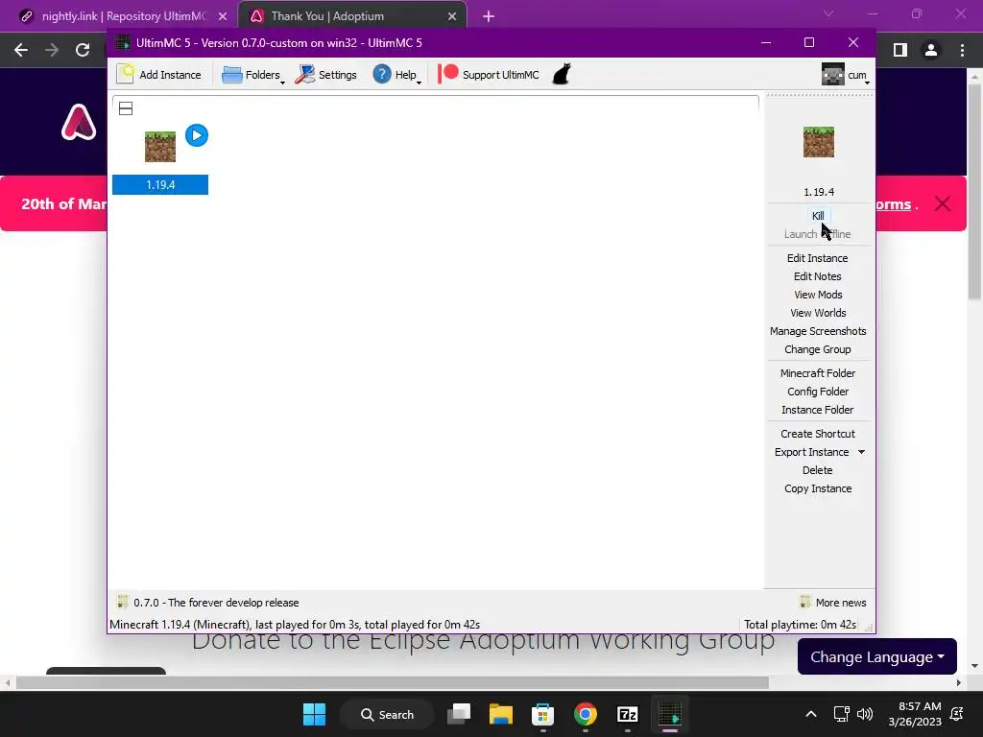983x737 pixels.
Task: Open File Explorer from the taskbar
Action: (x=501, y=714)
